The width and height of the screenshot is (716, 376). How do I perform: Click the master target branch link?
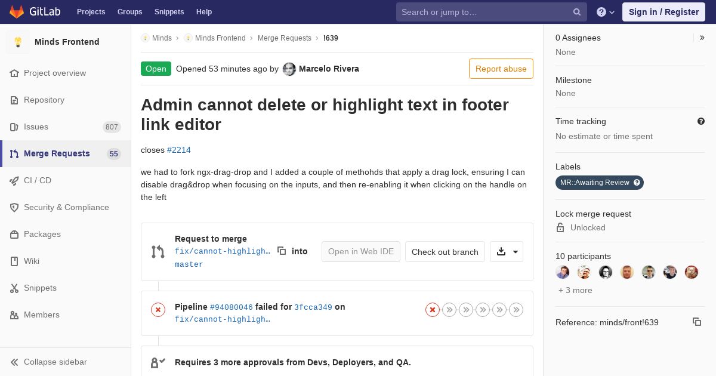pyautogui.click(x=189, y=264)
